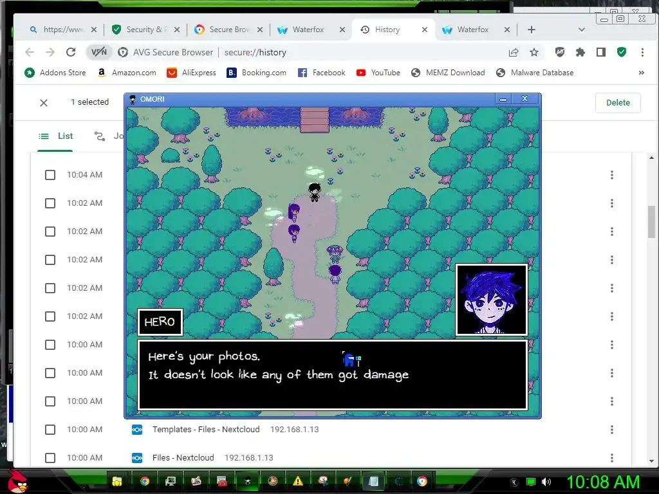Click the yellow warning triangle taskbar icon
Image resolution: width=659 pixels, height=494 pixels.
298,481
